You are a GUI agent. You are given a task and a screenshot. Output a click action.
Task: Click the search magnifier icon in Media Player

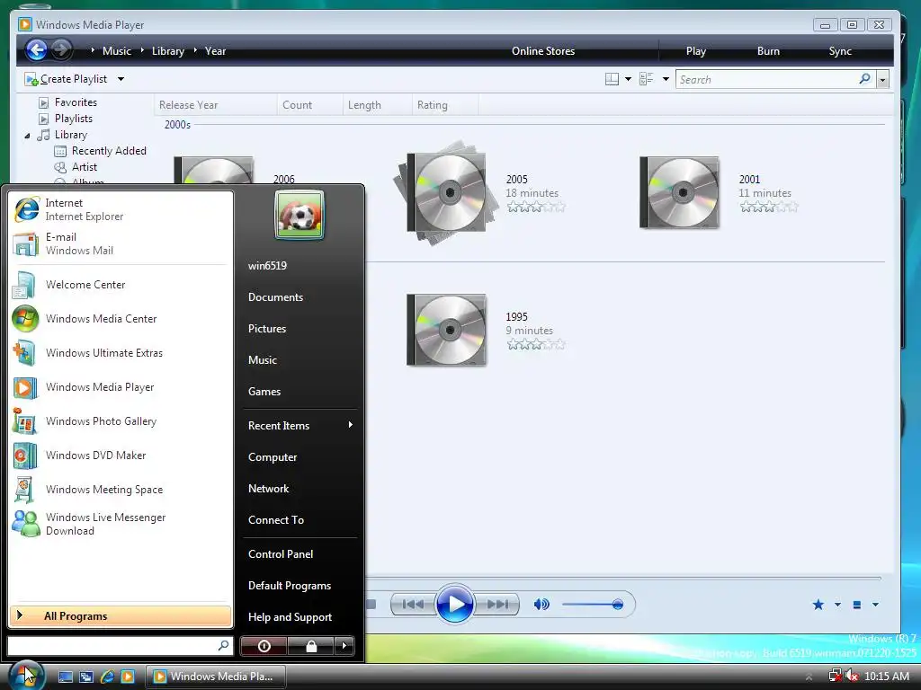click(864, 79)
